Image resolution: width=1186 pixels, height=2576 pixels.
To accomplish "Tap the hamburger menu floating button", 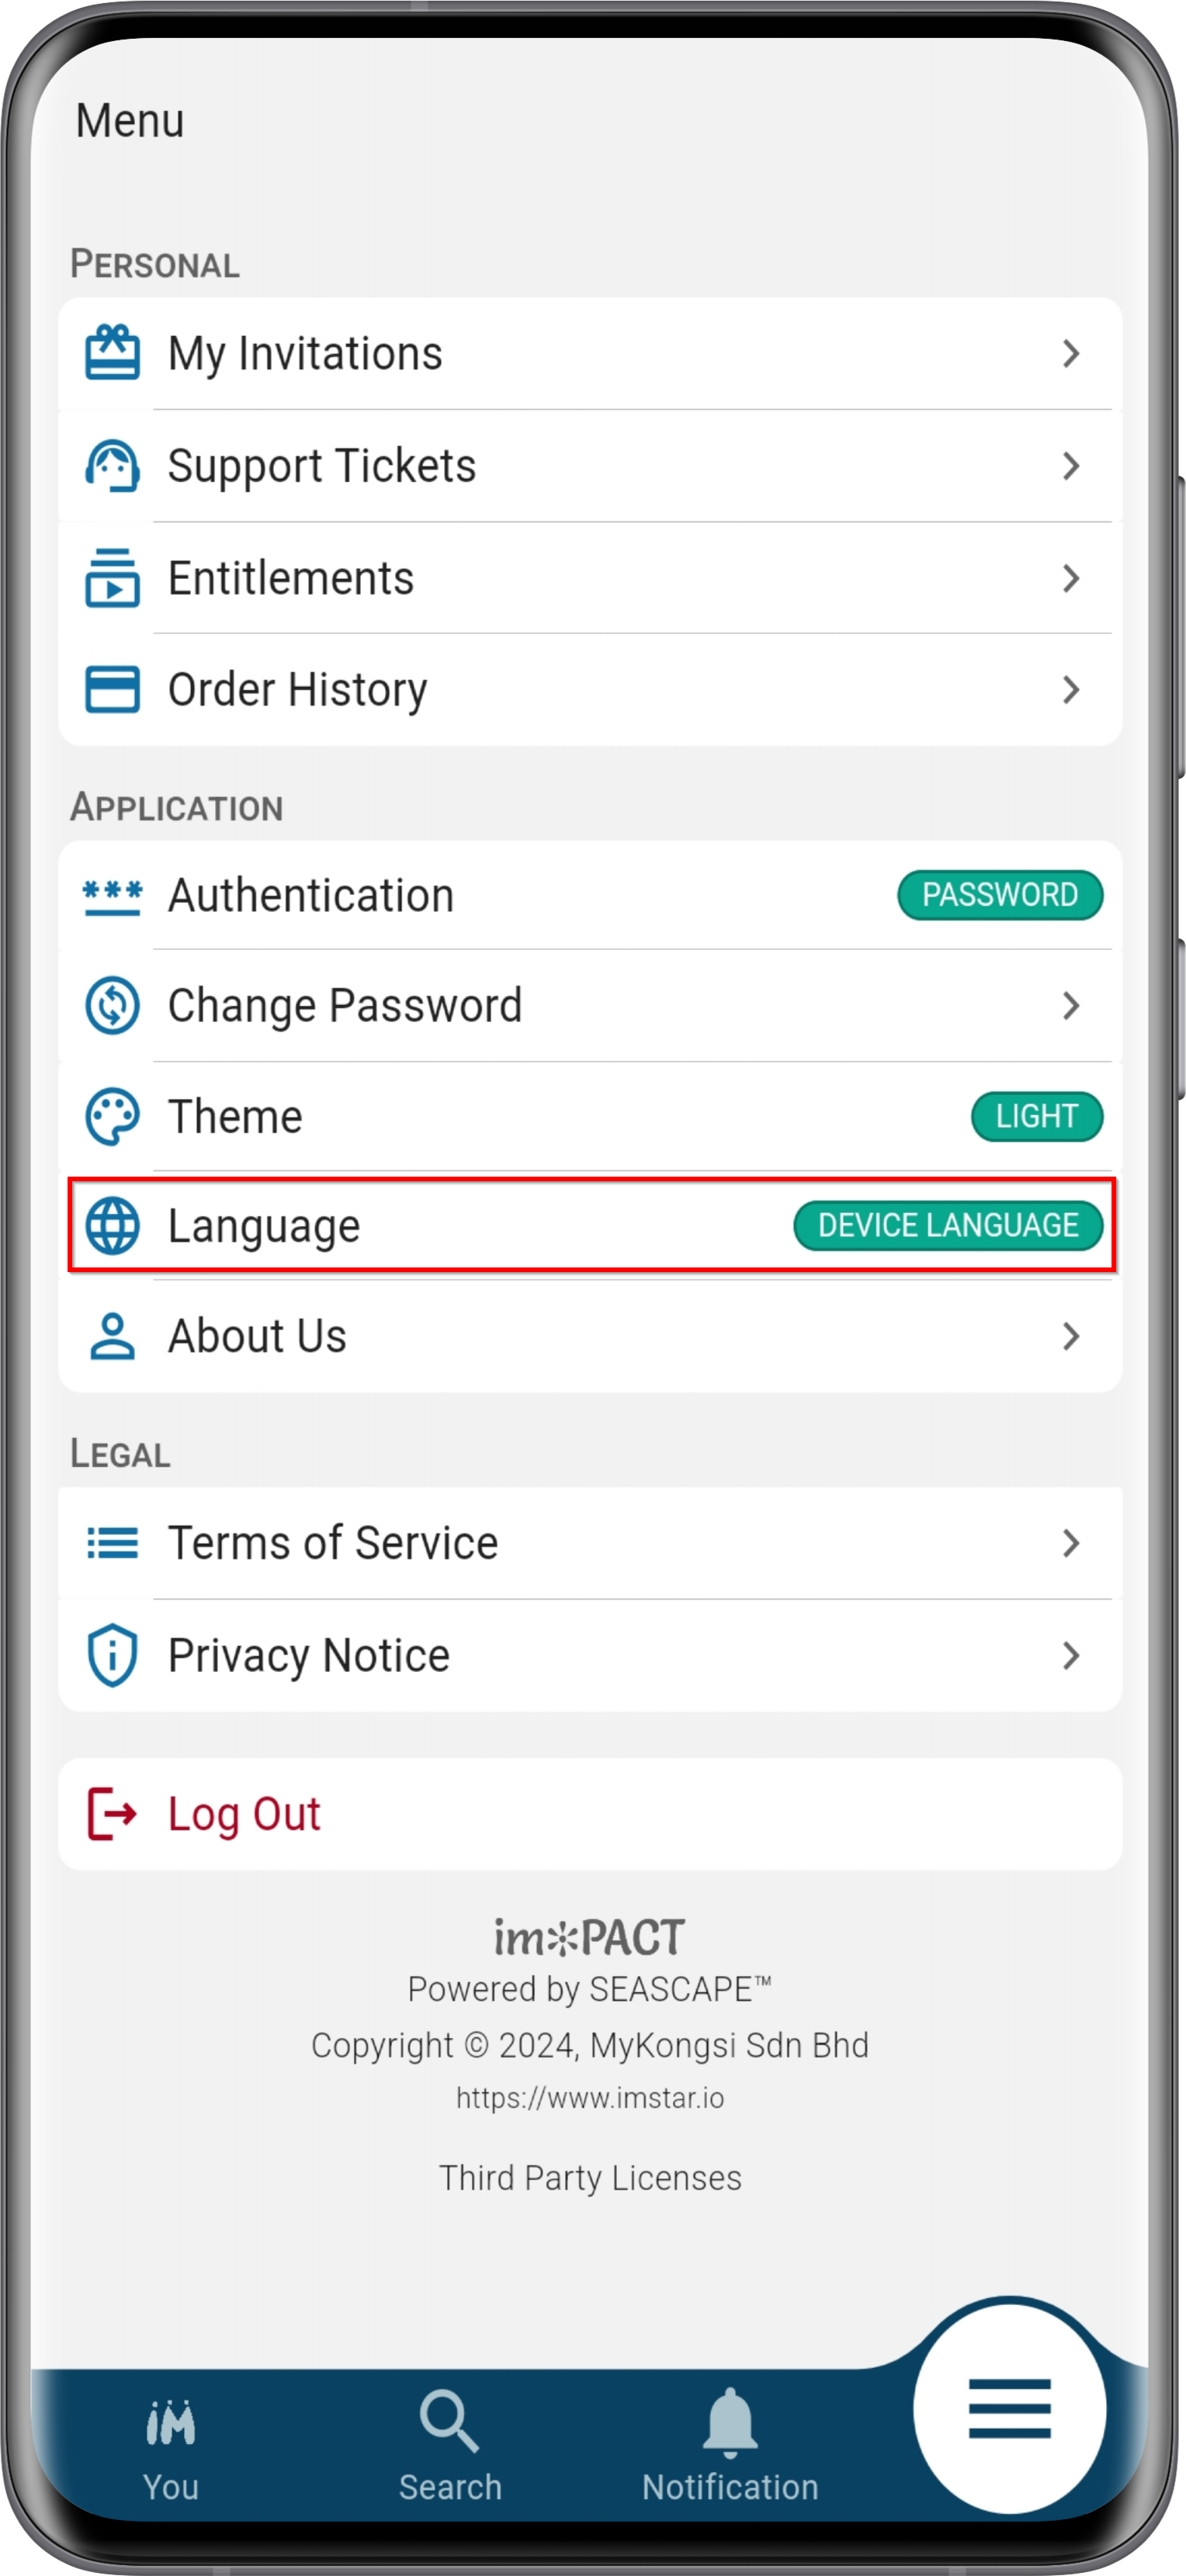I will click(x=1009, y=2408).
